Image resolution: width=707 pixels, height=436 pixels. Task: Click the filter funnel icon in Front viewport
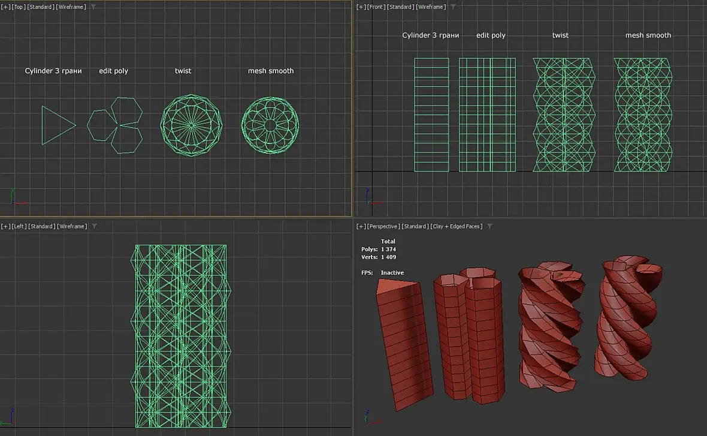coord(453,7)
